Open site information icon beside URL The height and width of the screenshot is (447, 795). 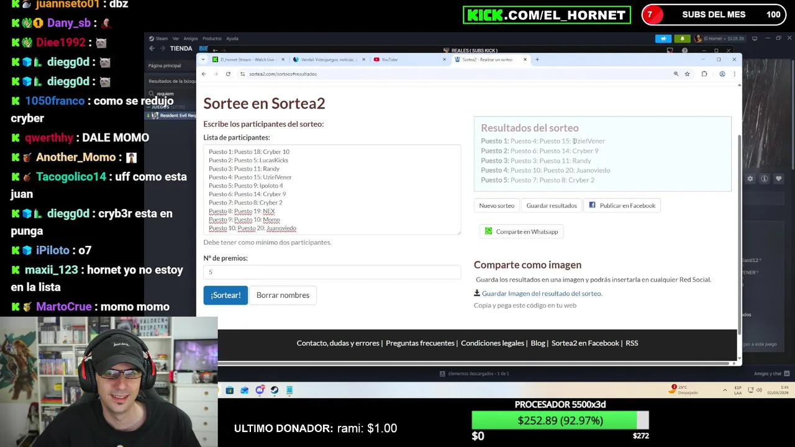242,74
